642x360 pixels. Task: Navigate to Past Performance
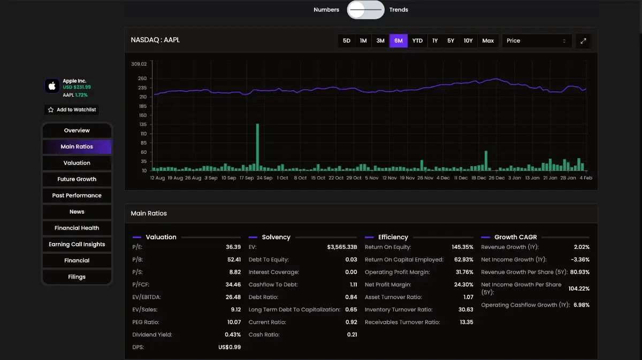tap(77, 195)
